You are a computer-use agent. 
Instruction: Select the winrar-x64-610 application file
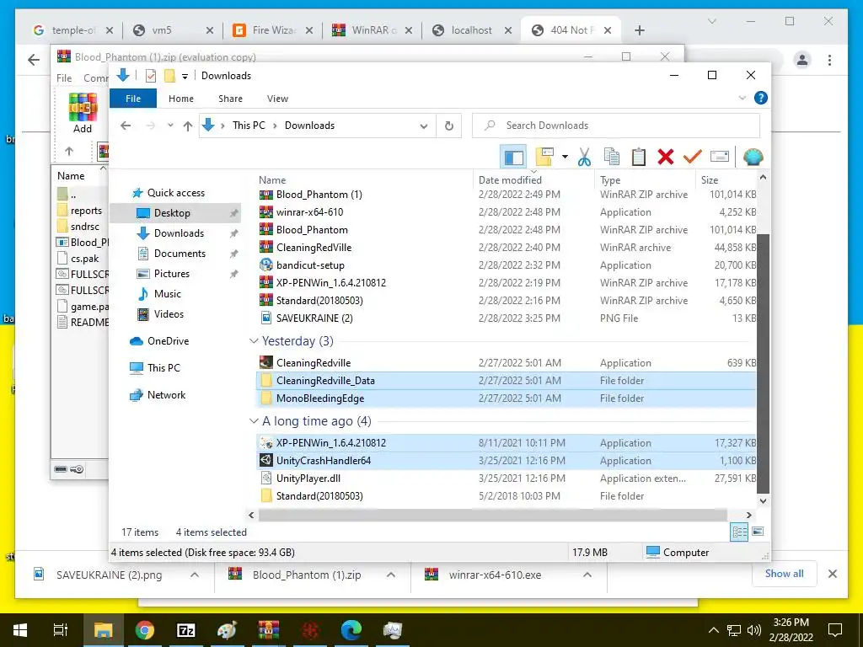[x=507, y=212]
